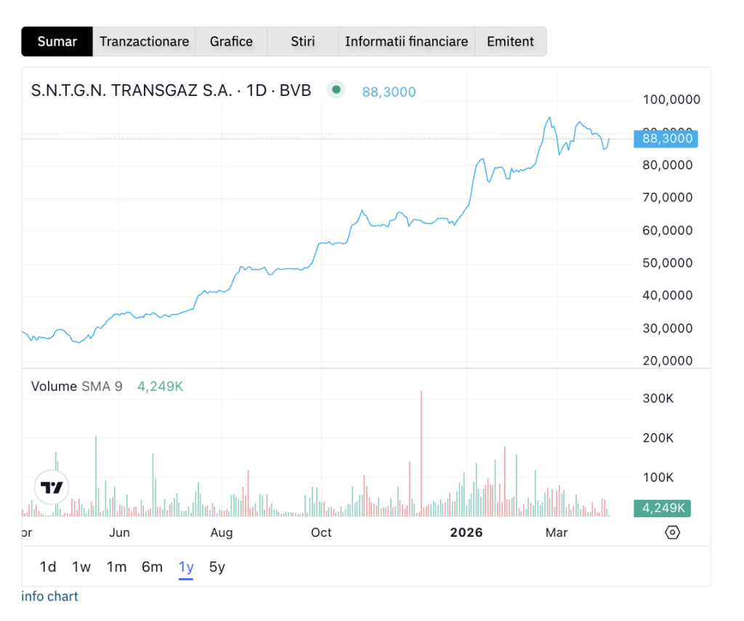This screenshot has height=621, width=744.
Task: Pick the 1y range button
Action: pyautogui.click(x=186, y=567)
